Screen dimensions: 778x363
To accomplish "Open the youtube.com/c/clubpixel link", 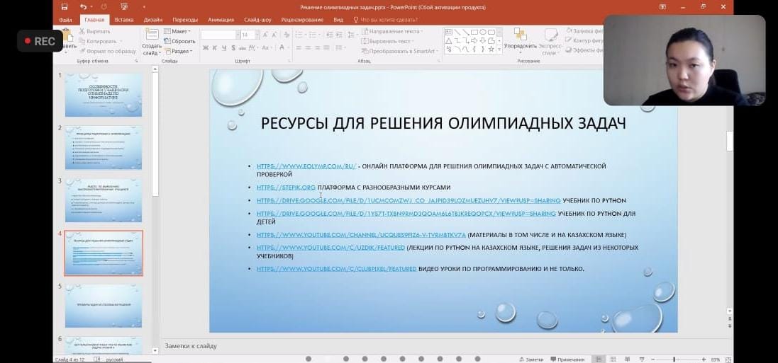I will (336, 269).
